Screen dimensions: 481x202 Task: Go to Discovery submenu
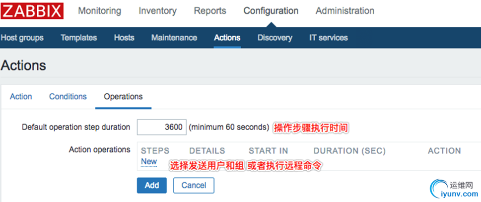click(x=275, y=38)
